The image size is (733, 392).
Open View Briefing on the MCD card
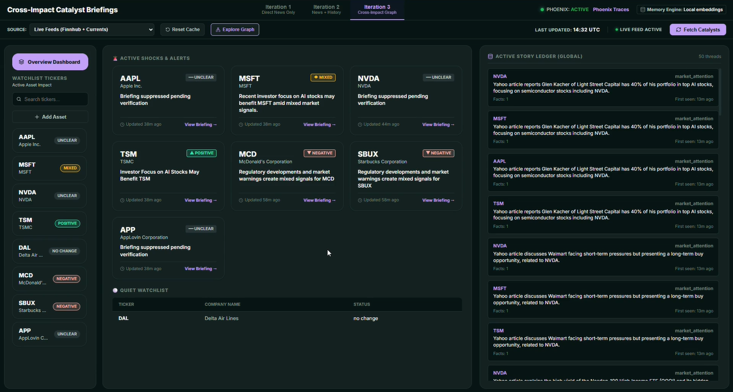tap(319, 201)
